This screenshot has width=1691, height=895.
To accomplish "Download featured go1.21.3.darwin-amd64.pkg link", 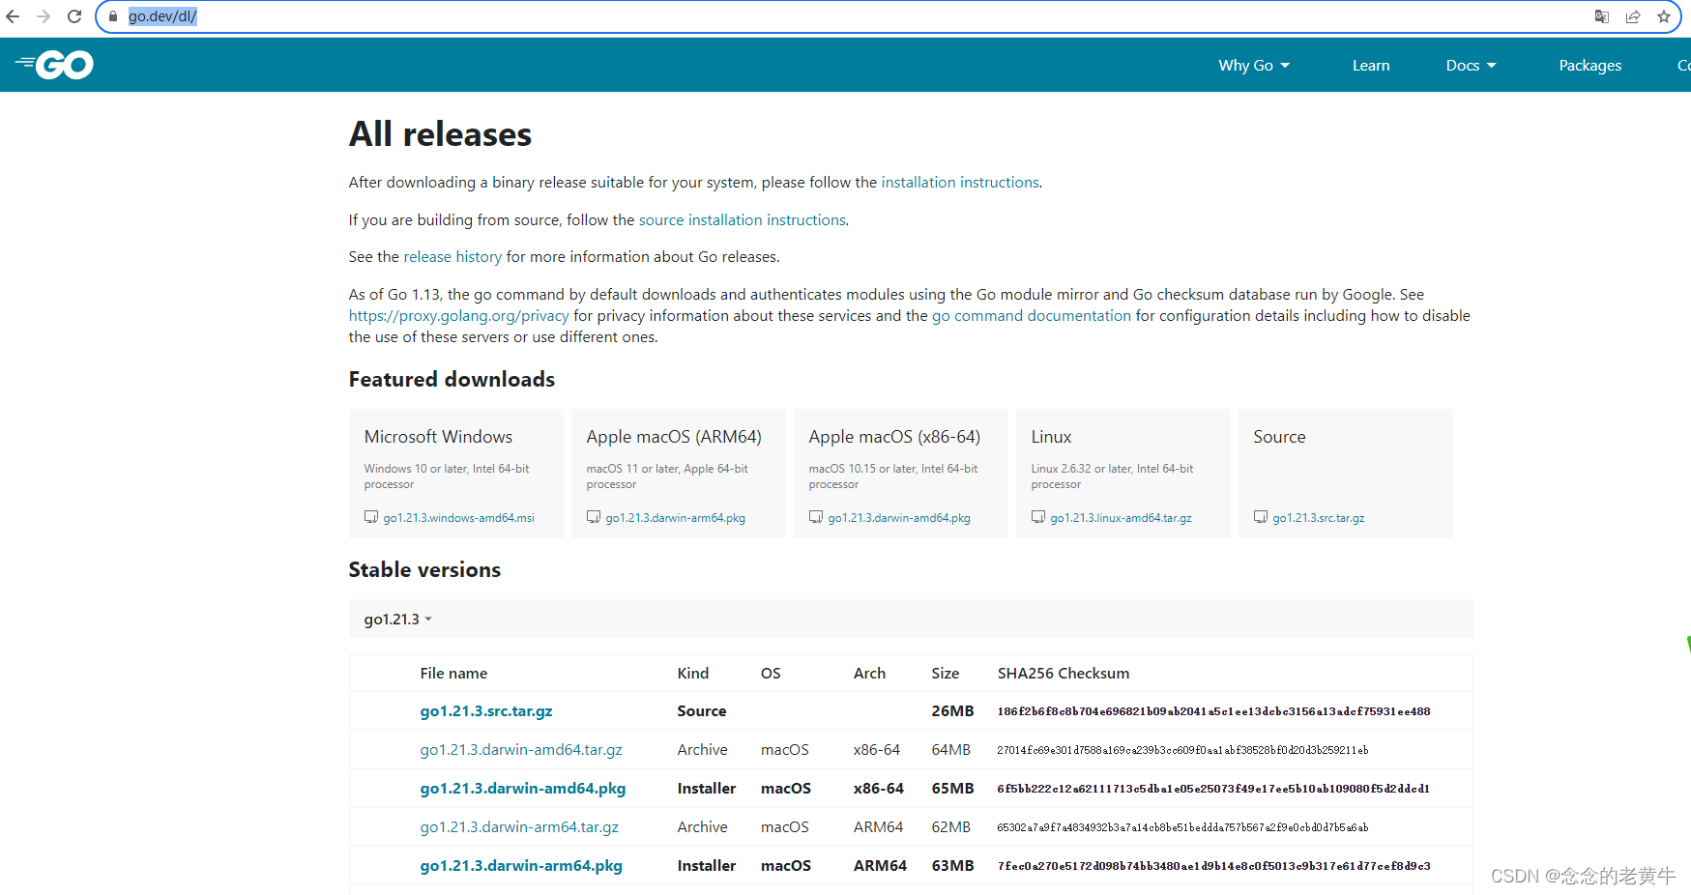I will pyautogui.click(x=899, y=518).
